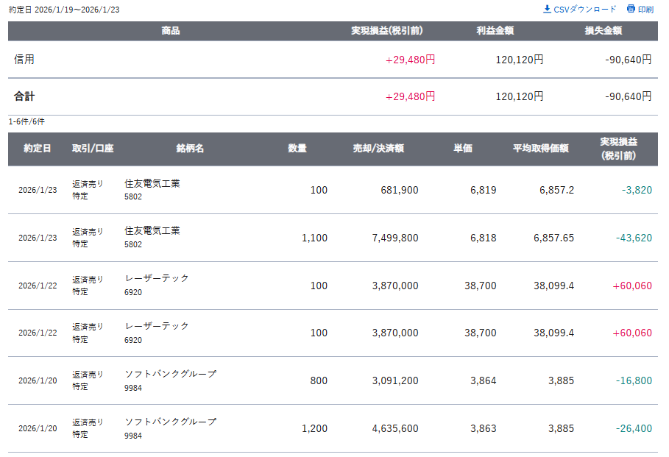
Task: Select the 約定日 column header
Action: coord(37,149)
